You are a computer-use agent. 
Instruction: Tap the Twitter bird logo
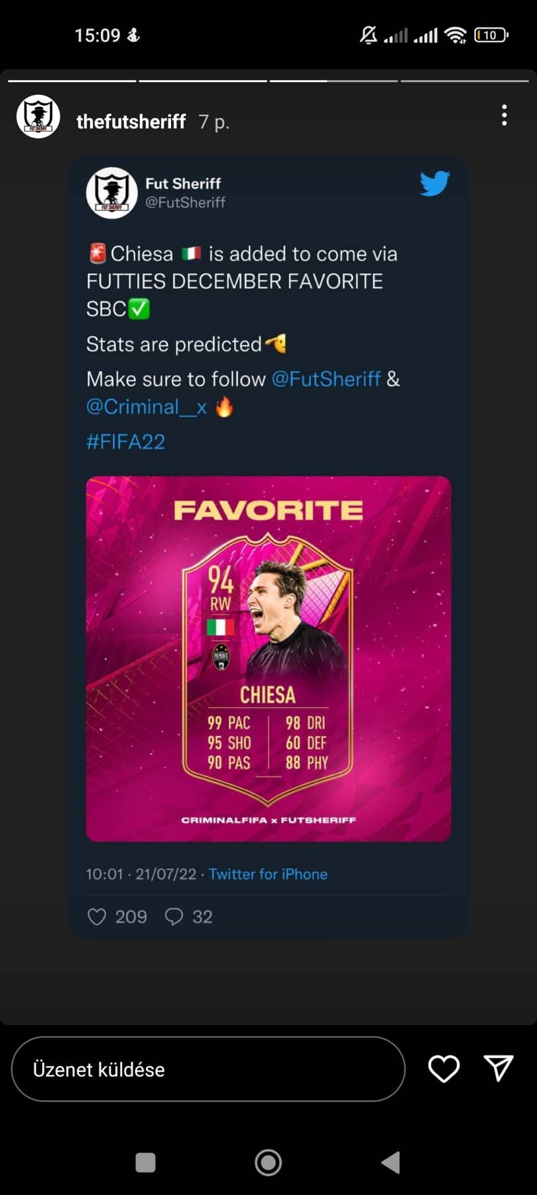click(435, 183)
